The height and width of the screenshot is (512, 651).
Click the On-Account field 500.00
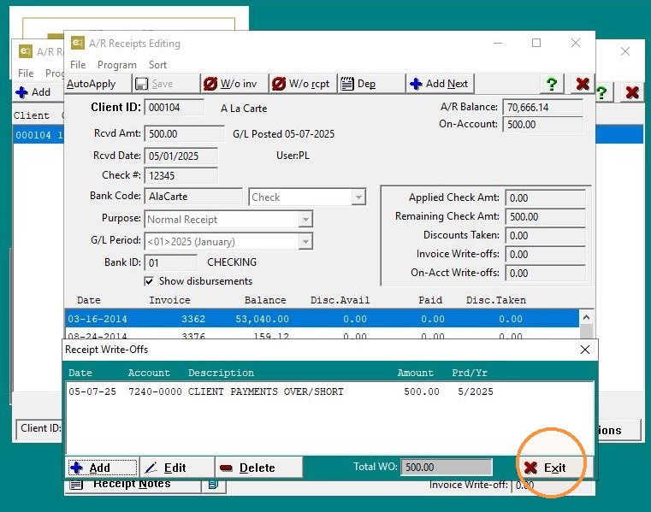click(x=542, y=125)
